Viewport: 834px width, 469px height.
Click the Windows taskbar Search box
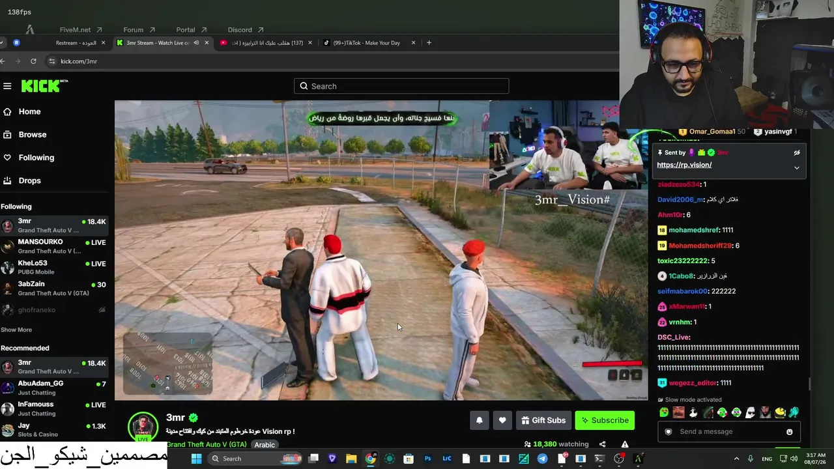(255, 459)
